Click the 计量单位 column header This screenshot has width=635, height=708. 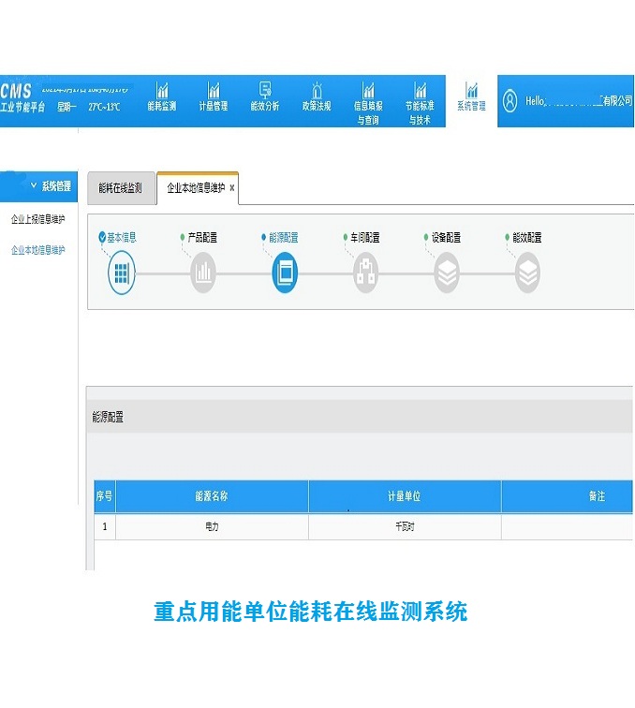click(x=405, y=496)
